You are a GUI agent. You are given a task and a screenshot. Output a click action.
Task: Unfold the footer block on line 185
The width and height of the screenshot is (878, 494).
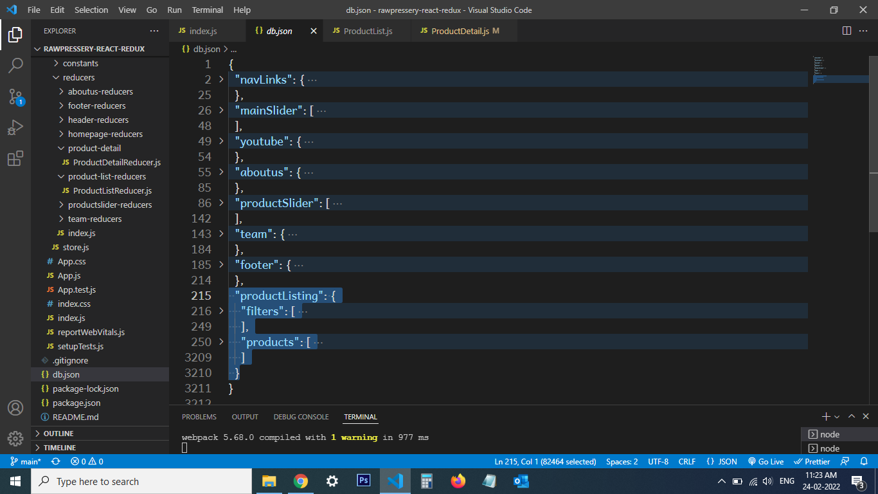click(221, 265)
